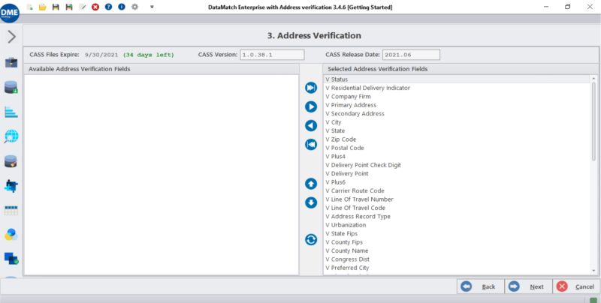Select 'V State Fips' field
The width and height of the screenshot is (601, 303).
(457, 233)
